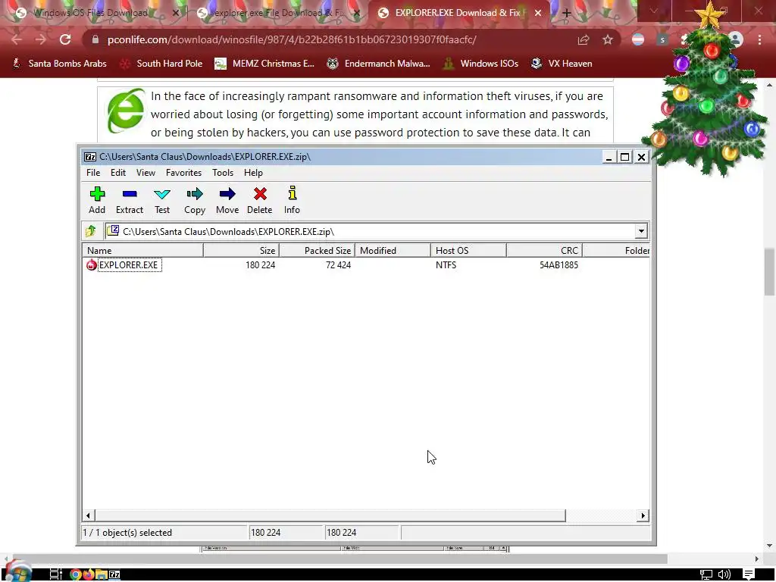776x582 pixels.
Task: Open a new browser tab
Action: 567,14
